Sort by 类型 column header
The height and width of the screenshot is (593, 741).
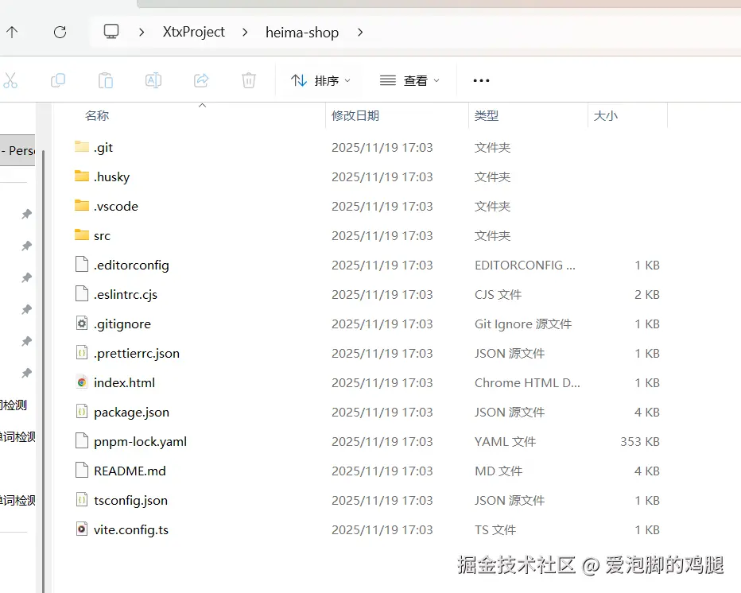[487, 116]
